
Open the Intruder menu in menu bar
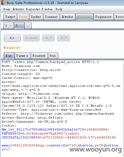18,9
